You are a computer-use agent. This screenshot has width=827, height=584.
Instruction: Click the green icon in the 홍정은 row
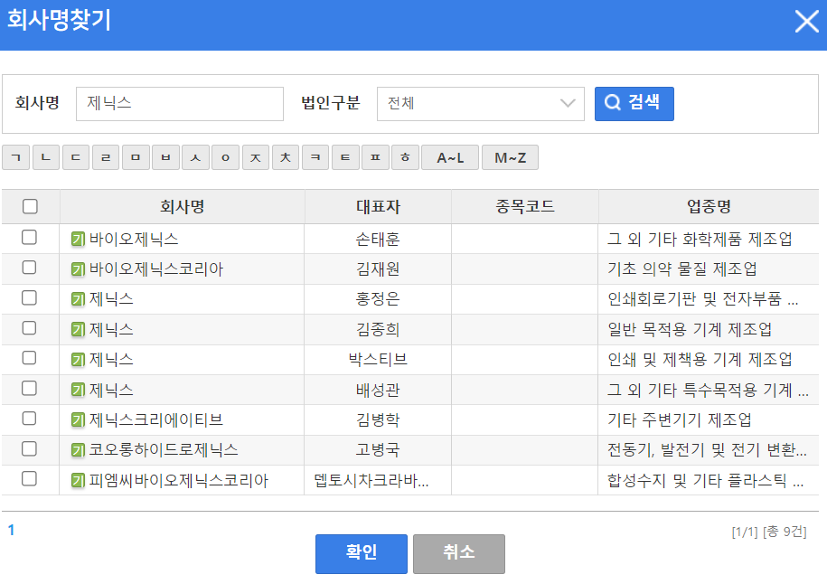(x=78, y=299)
